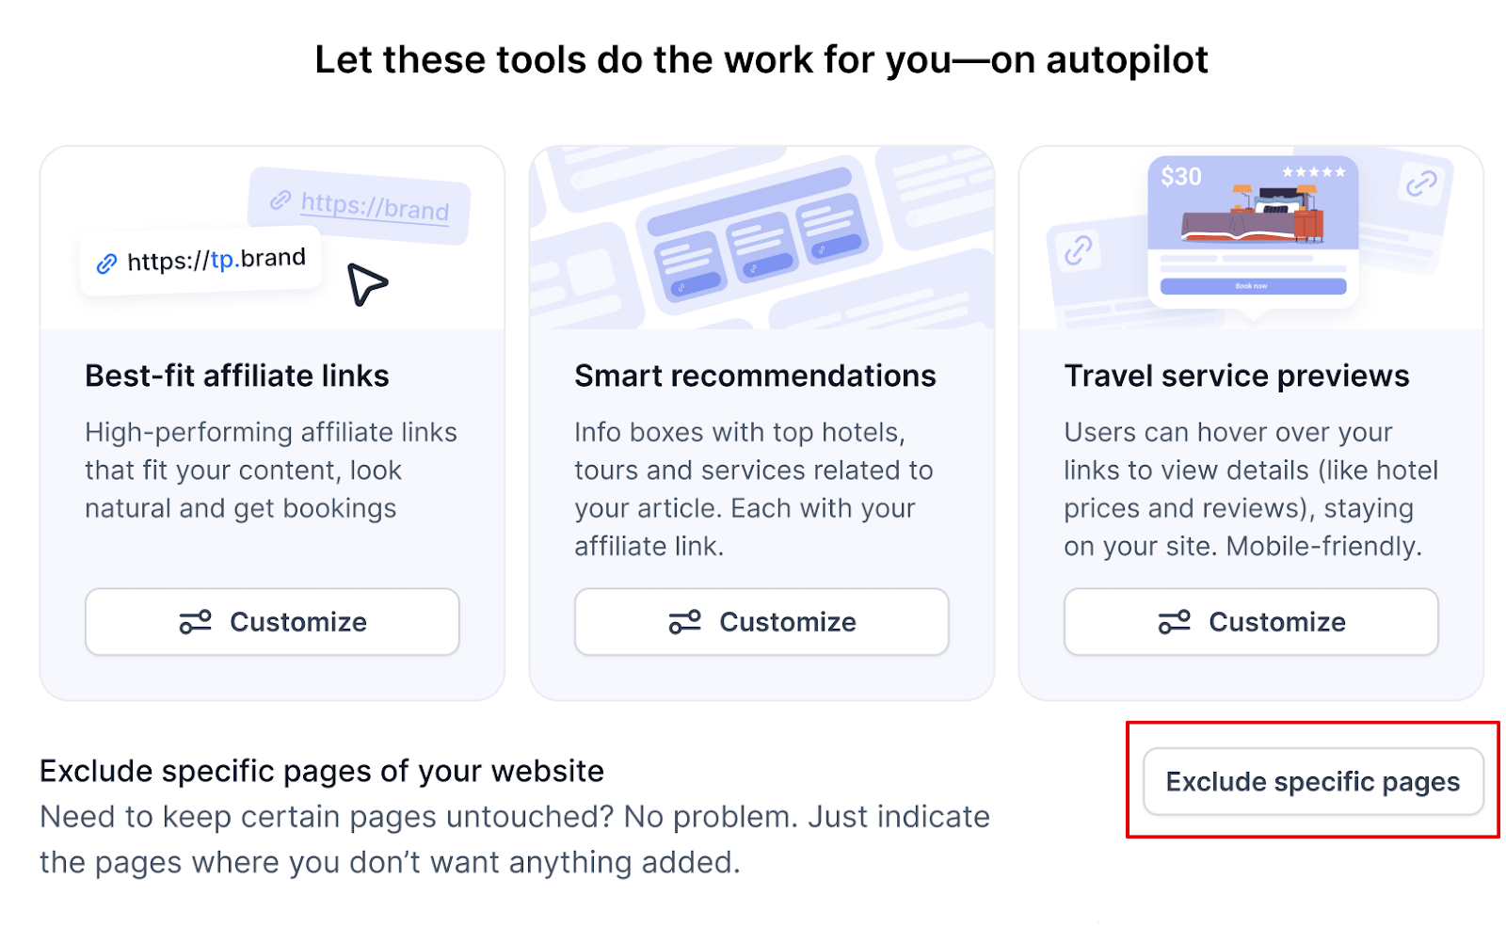Click sliders icon in Travel service previews Customize

click(x=1175, y=622)
